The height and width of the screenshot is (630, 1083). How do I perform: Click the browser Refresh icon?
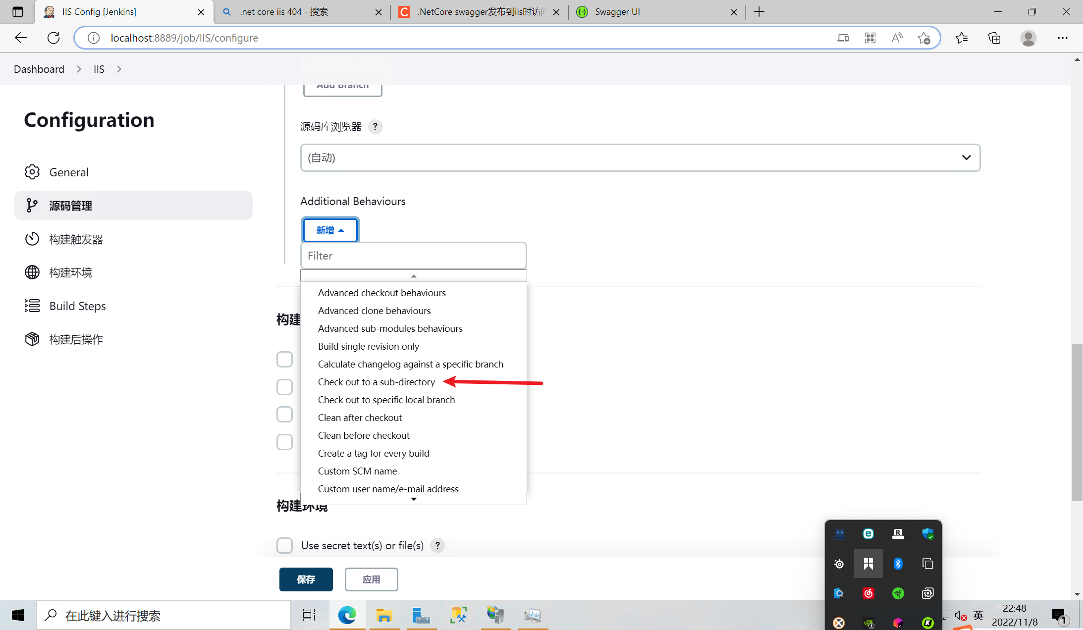(x=54, y=38)
